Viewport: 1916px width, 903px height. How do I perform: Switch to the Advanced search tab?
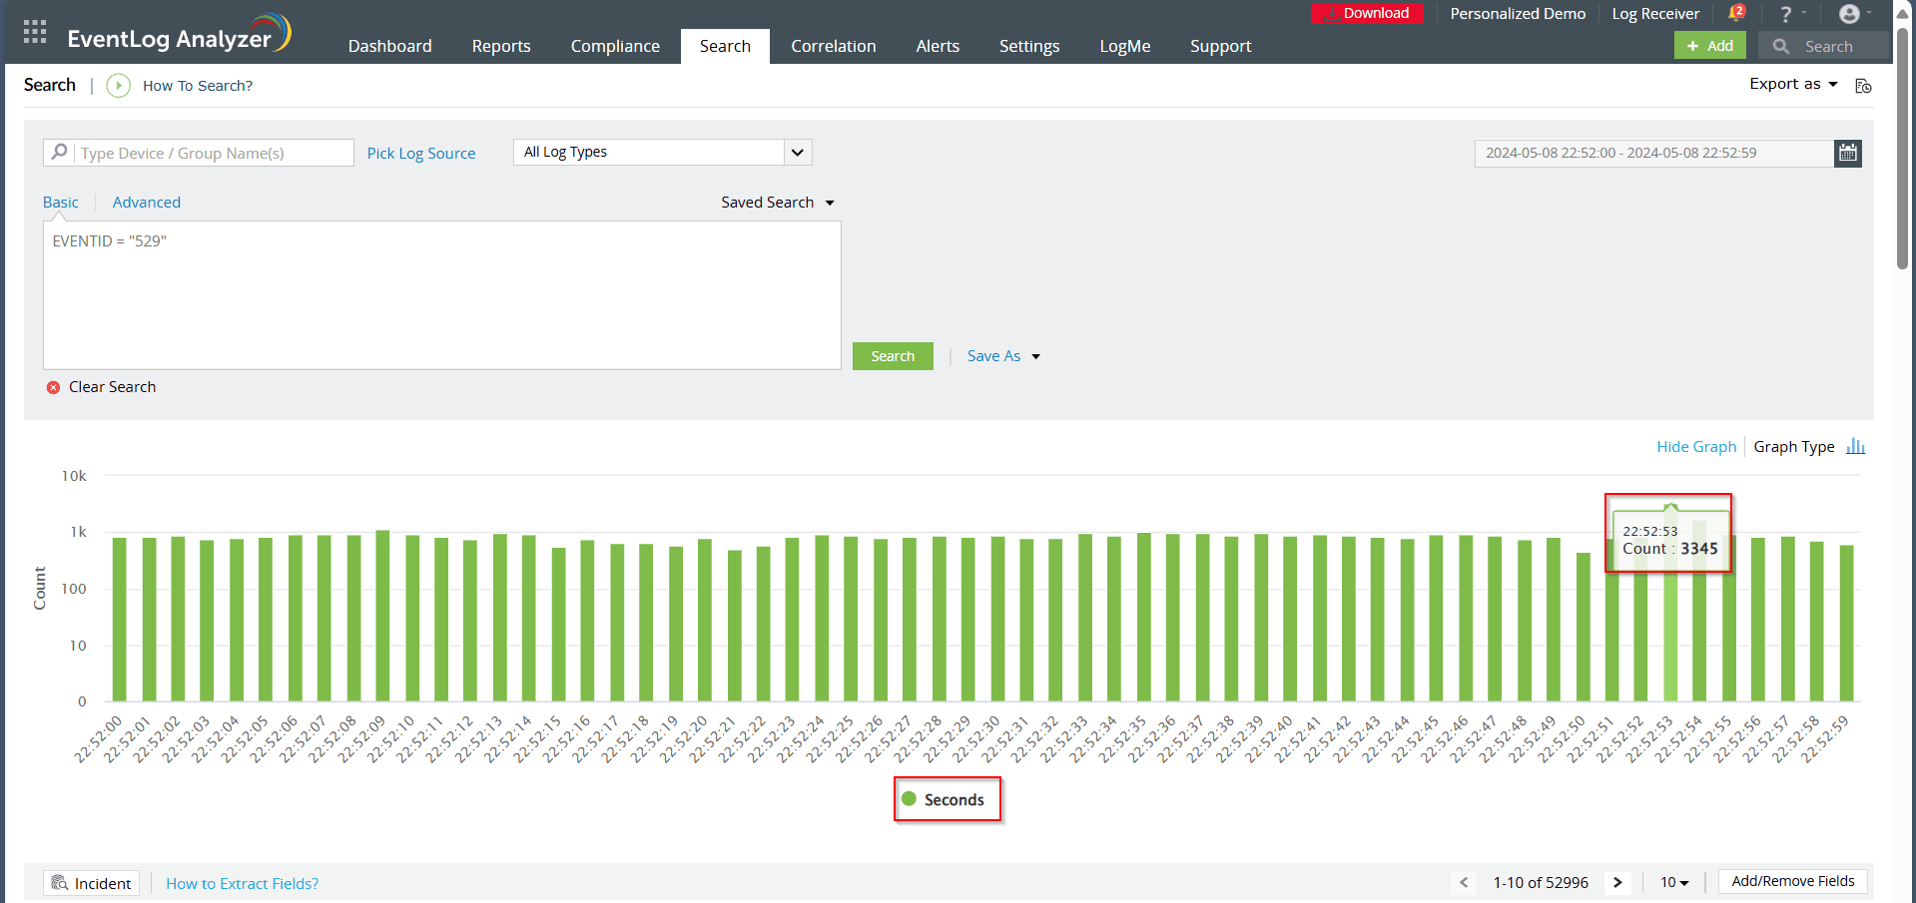click(x=147, y=203)
